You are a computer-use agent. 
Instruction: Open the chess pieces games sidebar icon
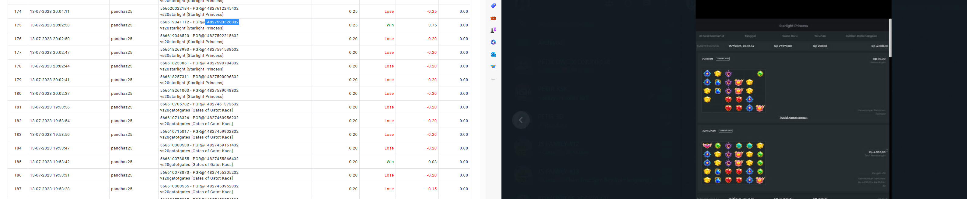tap(493, 30)
